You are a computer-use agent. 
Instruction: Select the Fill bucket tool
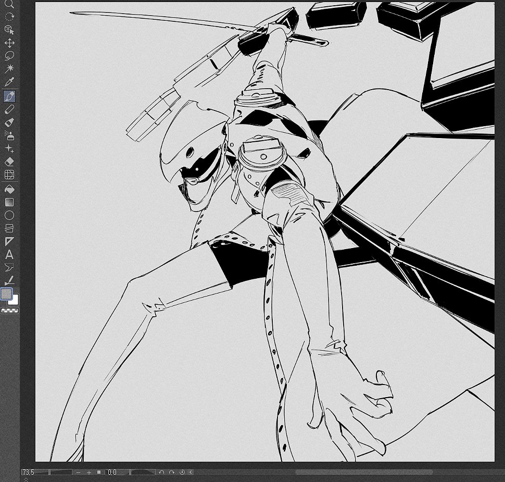9,189
